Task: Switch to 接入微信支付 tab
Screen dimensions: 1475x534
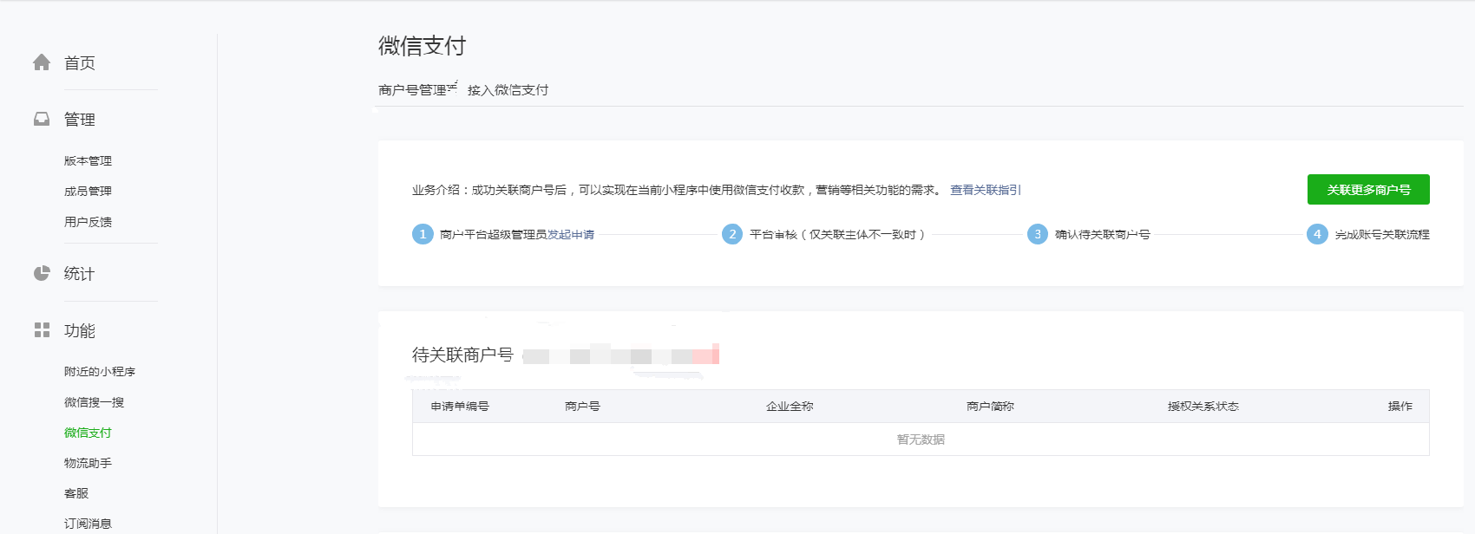Action: (x=508, y=90)
